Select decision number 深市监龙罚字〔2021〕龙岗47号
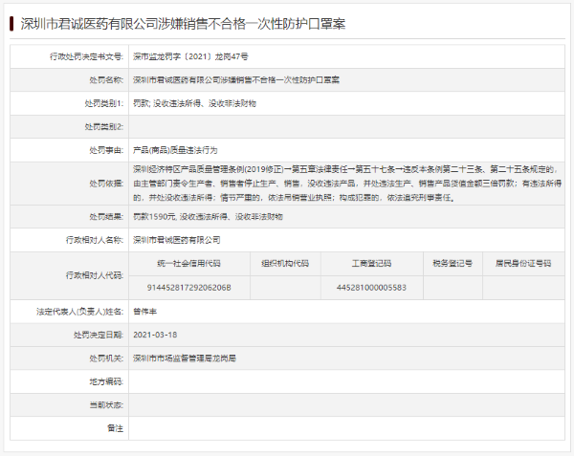Viewport: 574px width, 456px height. pos(190,56)
